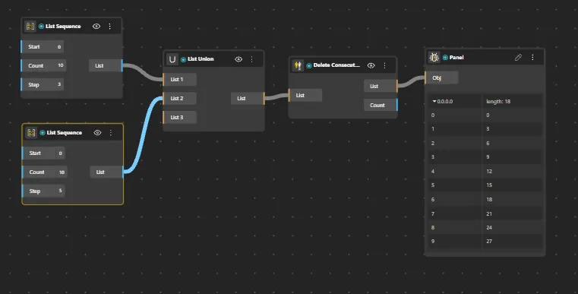Screen dimensions: 578x294
Task: Click the top List Sequence node icon
Action: point(30,26)
